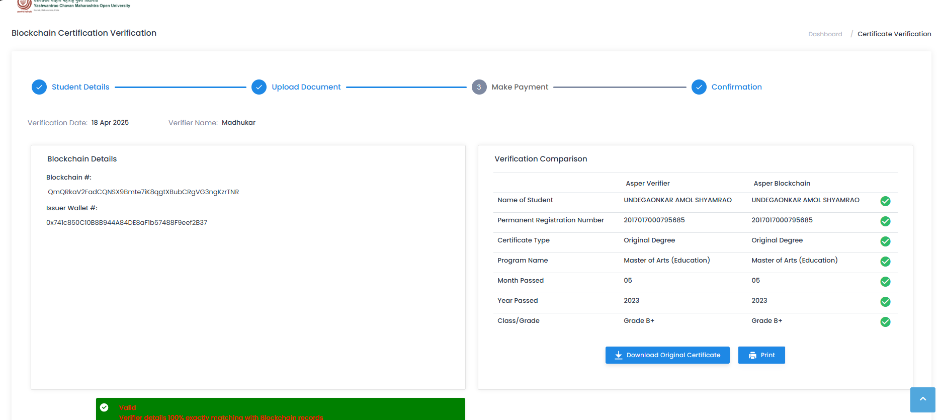Viewport: 942px width, 420px height.
Task: Click green check icon for Program Name row
Action: point(885,262)
